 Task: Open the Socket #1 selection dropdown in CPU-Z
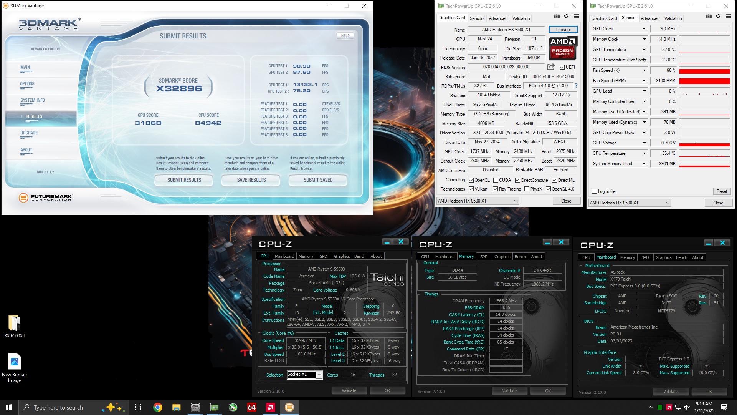point(319,375)
